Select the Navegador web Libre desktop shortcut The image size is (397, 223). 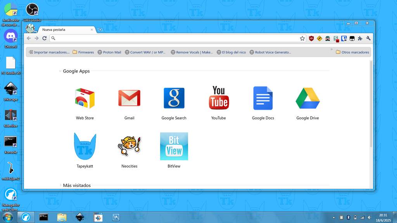point(10,199)
